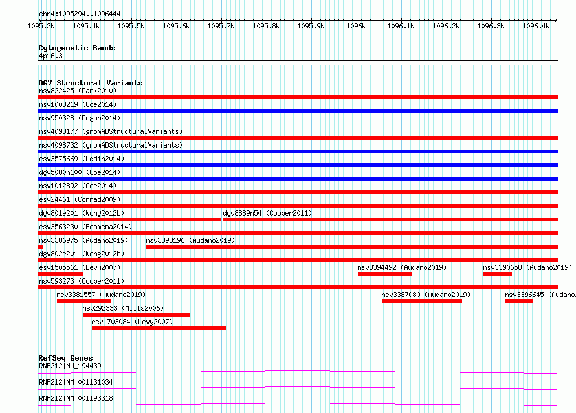
Task: Select the red bar under nsv3394492
Action: click(x=385, y=274)
